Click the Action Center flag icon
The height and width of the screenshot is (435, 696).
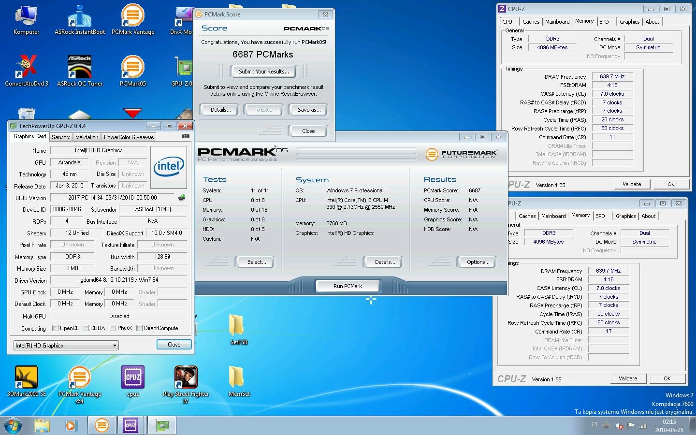(631, 426)
